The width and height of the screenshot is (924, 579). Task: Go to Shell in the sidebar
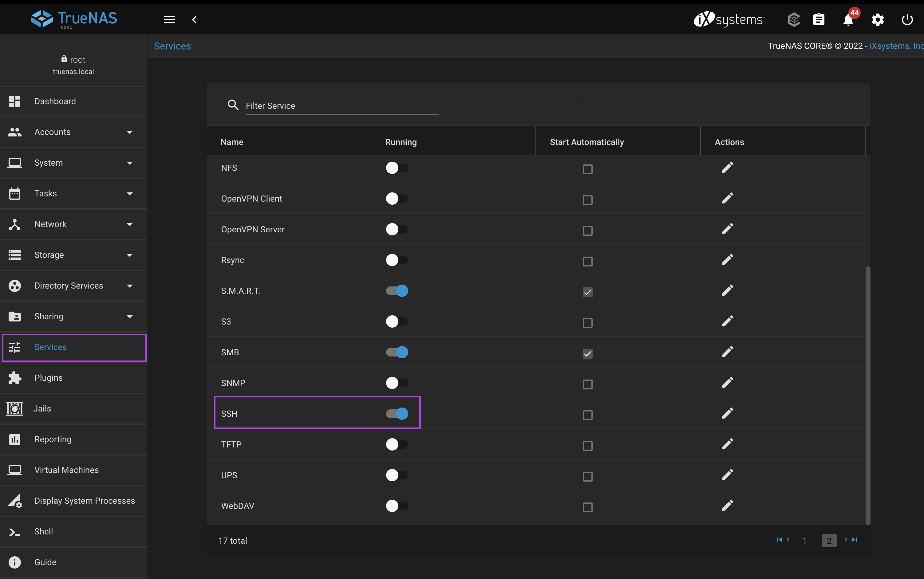44,531
